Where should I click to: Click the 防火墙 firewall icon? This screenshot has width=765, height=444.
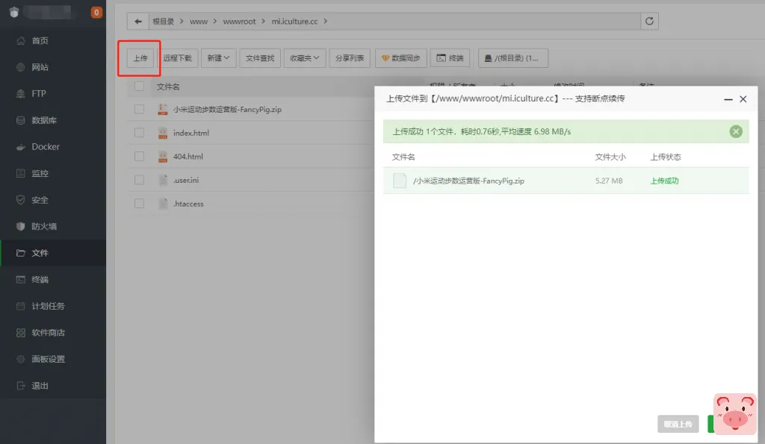20,226
